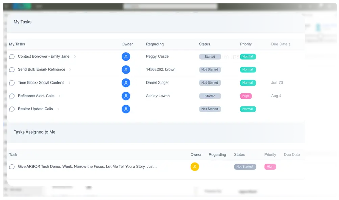
Task: Expand Send Bulk Email- Refinance chevron
Action: (x=70, y=70)
